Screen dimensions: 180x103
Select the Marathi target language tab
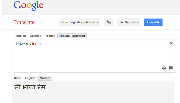(45, 78)
